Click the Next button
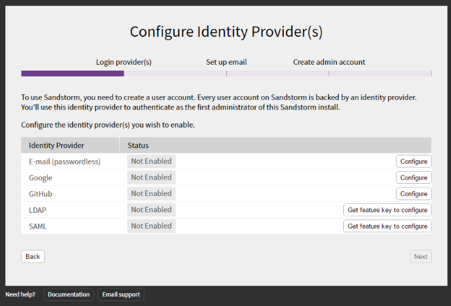Viewport: 451px width, 306px height. click(421, 256)
